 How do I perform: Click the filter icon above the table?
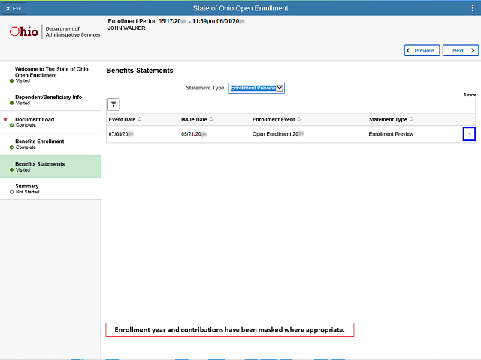tap(113, 104)
